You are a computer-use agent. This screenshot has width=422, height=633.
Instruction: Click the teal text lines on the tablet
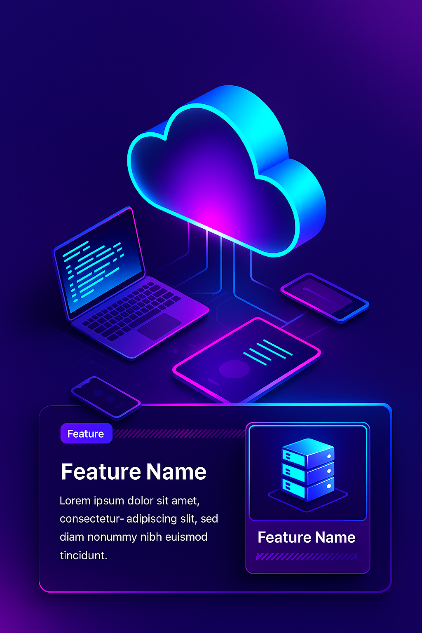pyautogui.click(x=268, y=352)
